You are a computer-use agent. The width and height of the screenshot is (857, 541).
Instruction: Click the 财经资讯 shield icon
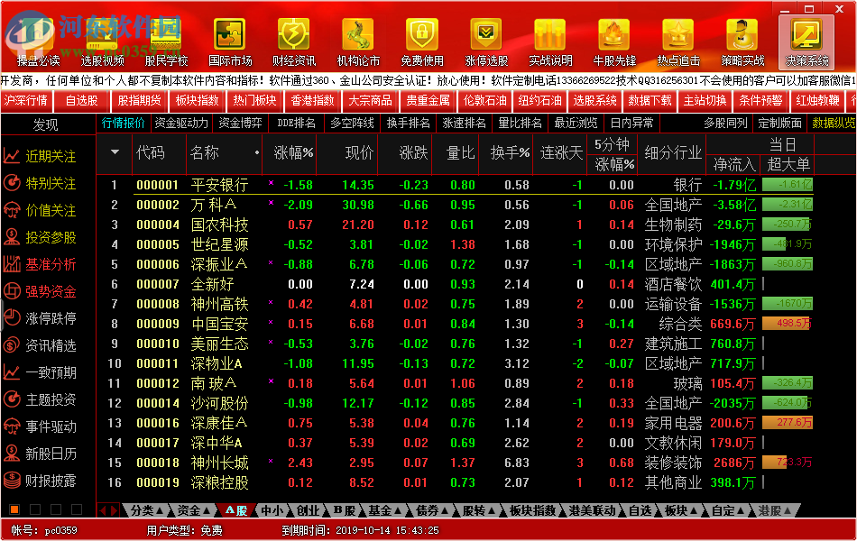point(294,36)
